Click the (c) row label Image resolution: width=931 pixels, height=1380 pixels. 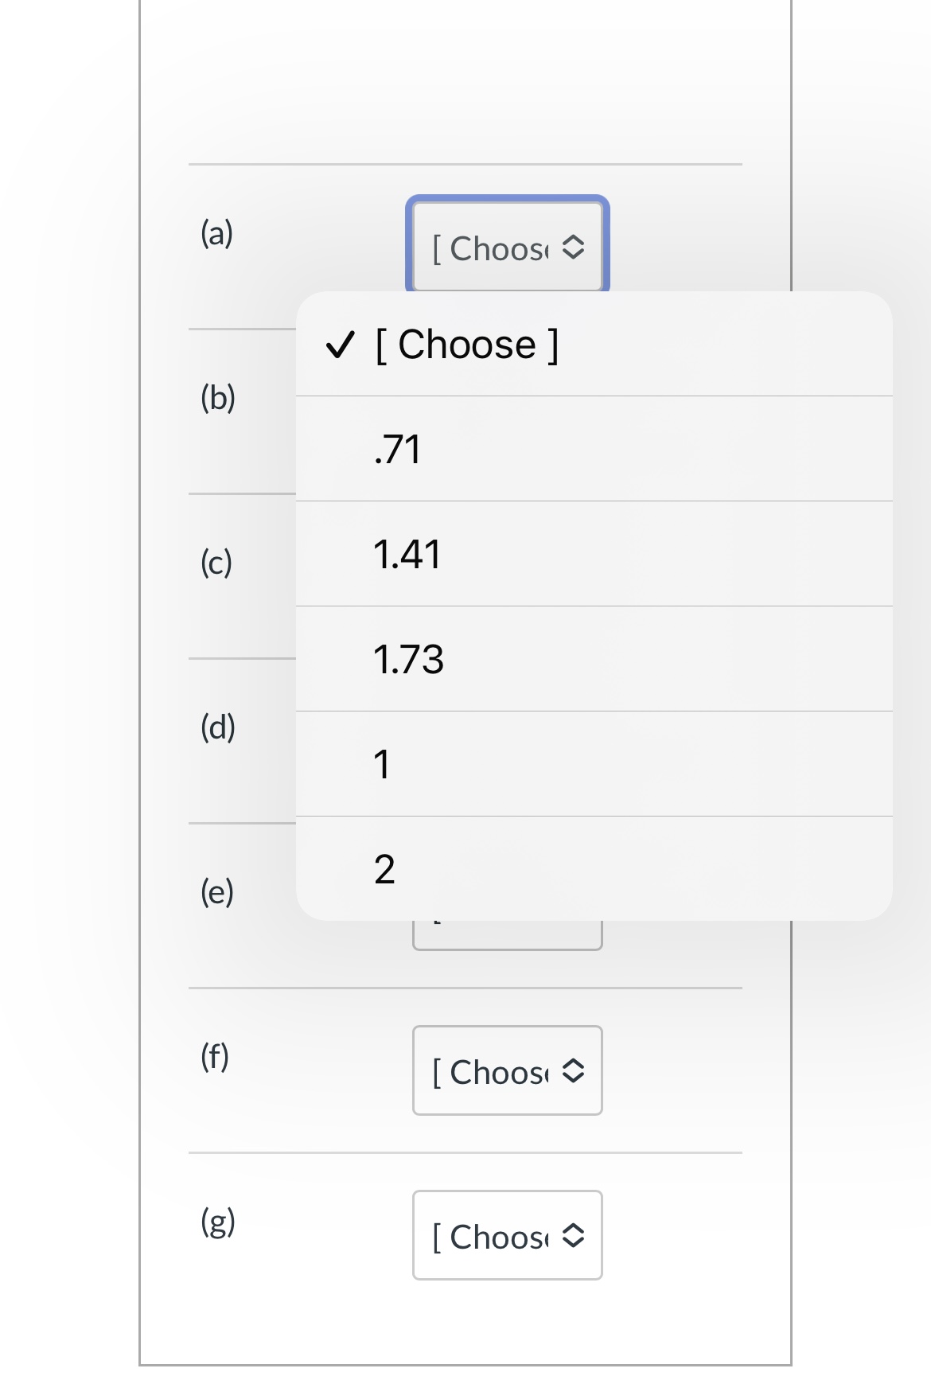click(x=216, y=562)
